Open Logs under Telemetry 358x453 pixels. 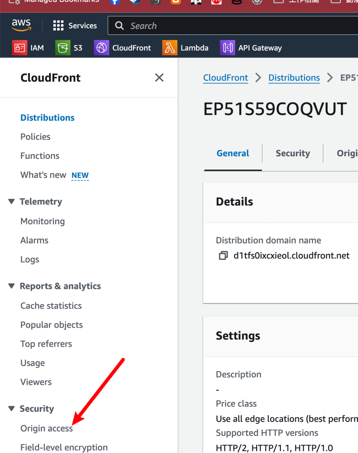tap(29, 260)
